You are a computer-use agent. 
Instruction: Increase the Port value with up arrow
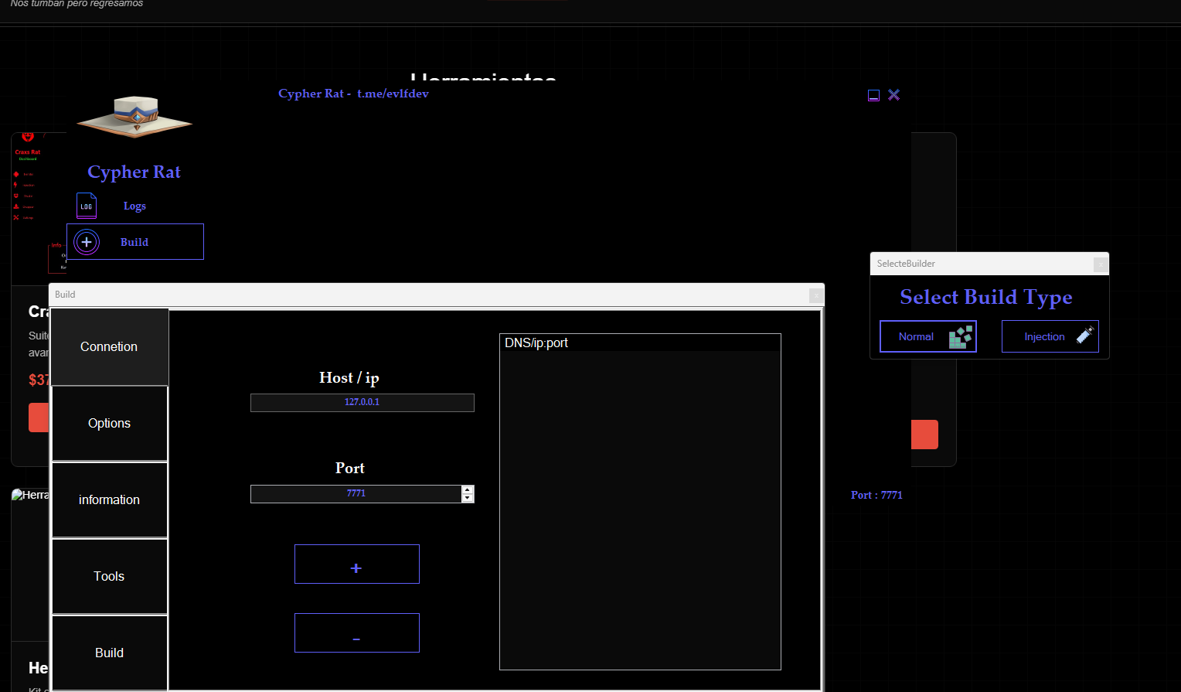tap(468, 489)
